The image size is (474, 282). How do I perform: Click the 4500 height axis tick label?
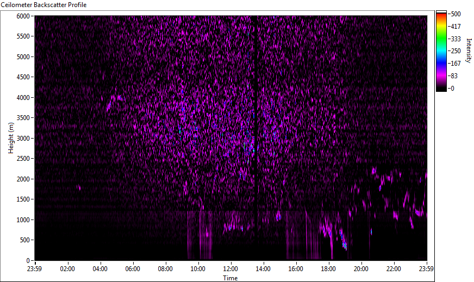point(23,77)
